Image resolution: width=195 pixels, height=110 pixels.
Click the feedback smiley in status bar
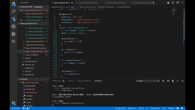click(178, 108)
